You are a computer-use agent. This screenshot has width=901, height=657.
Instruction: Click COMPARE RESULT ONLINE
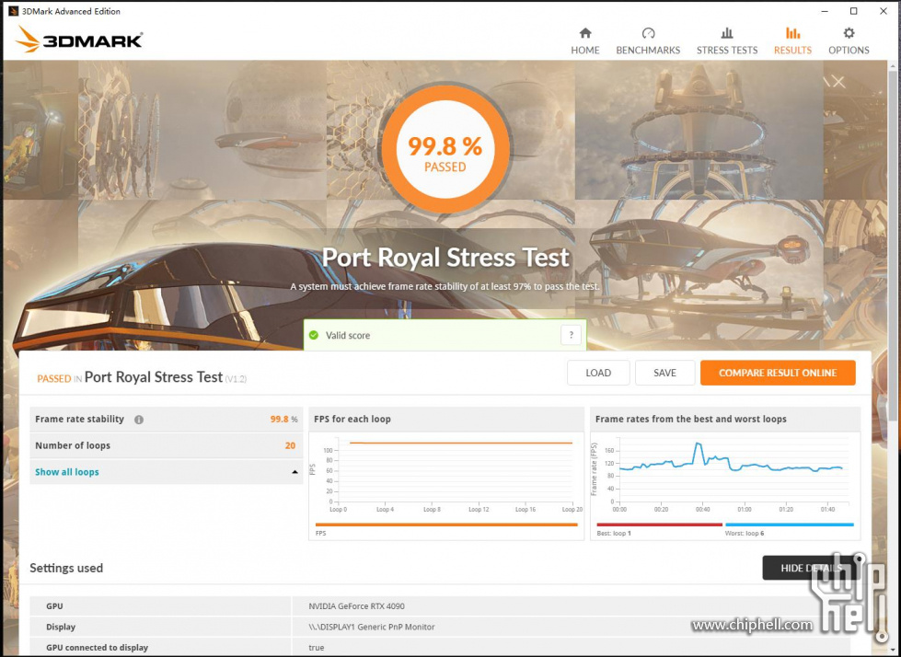tap(778, 373)
